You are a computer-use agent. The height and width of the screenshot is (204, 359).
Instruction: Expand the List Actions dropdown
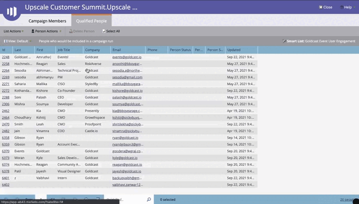click(x=14, y=31)
